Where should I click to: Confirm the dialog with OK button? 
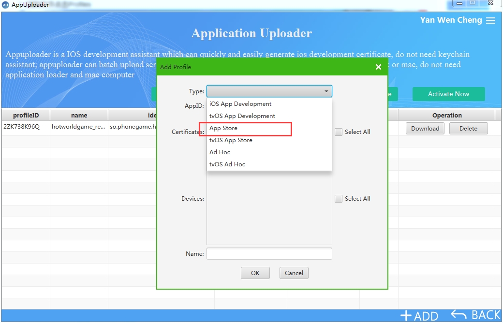coord(255,273)
